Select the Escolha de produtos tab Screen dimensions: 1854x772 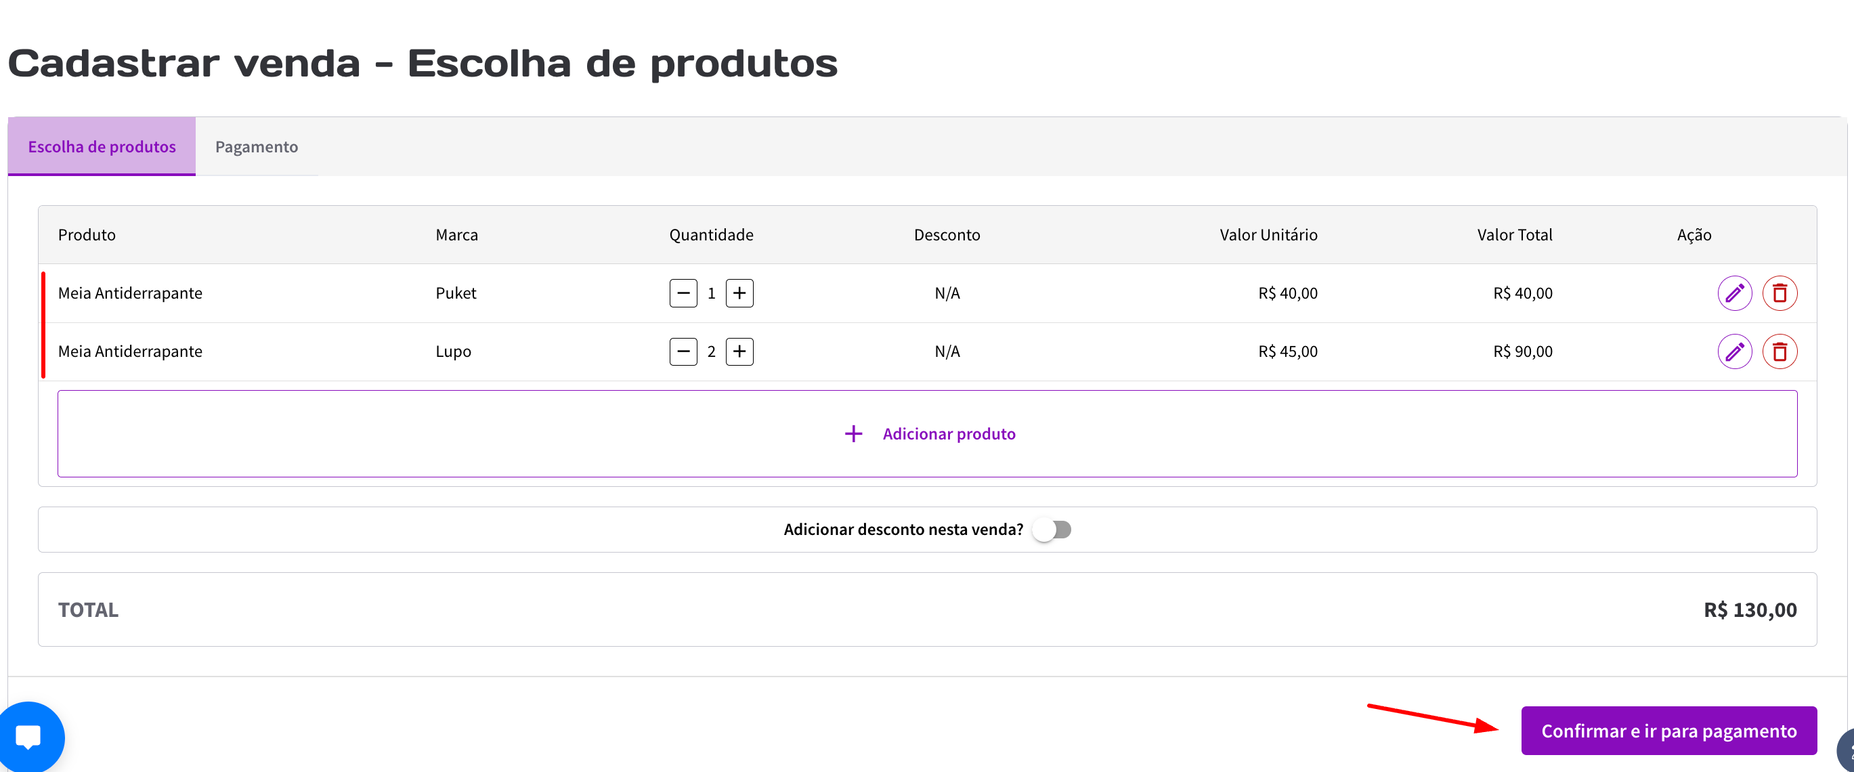click(102, 147)
